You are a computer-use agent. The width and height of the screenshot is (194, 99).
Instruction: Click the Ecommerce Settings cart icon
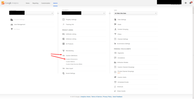[x=115, y=44]
